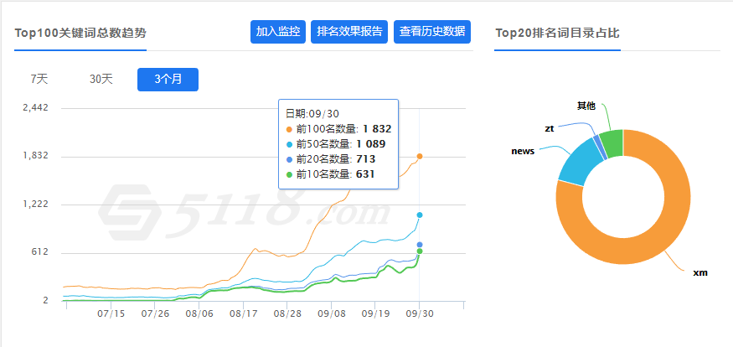
Task: Select the 30天 time range tab
Action: click(101, 80)
